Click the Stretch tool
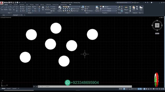This screenshot has width=165, height=92. (x=22, y=11)
